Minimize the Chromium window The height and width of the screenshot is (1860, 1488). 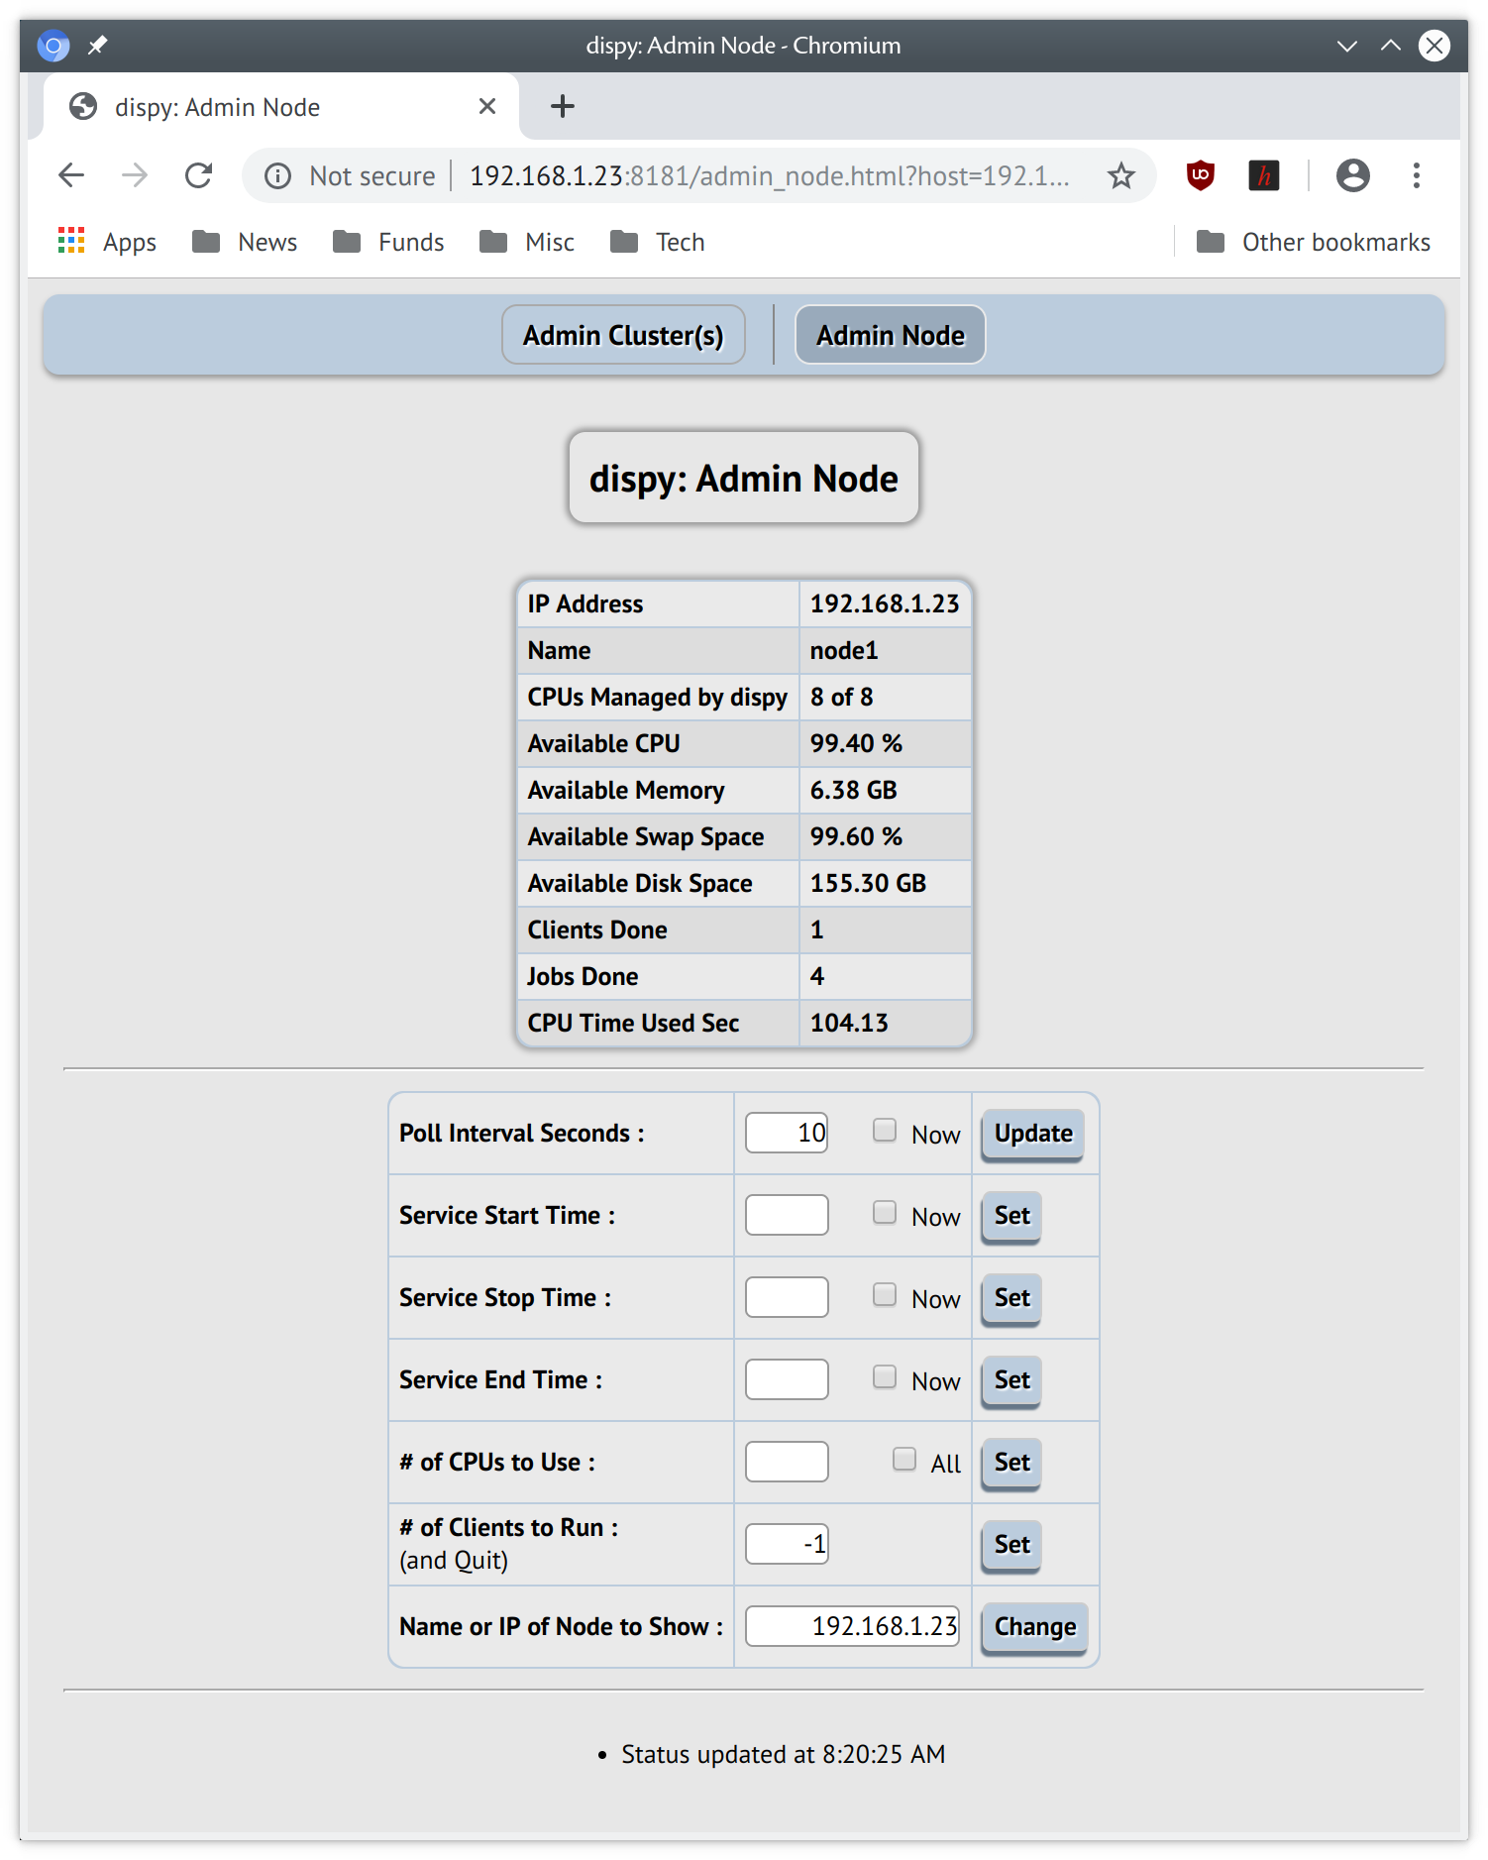[x=1346, y=46]
